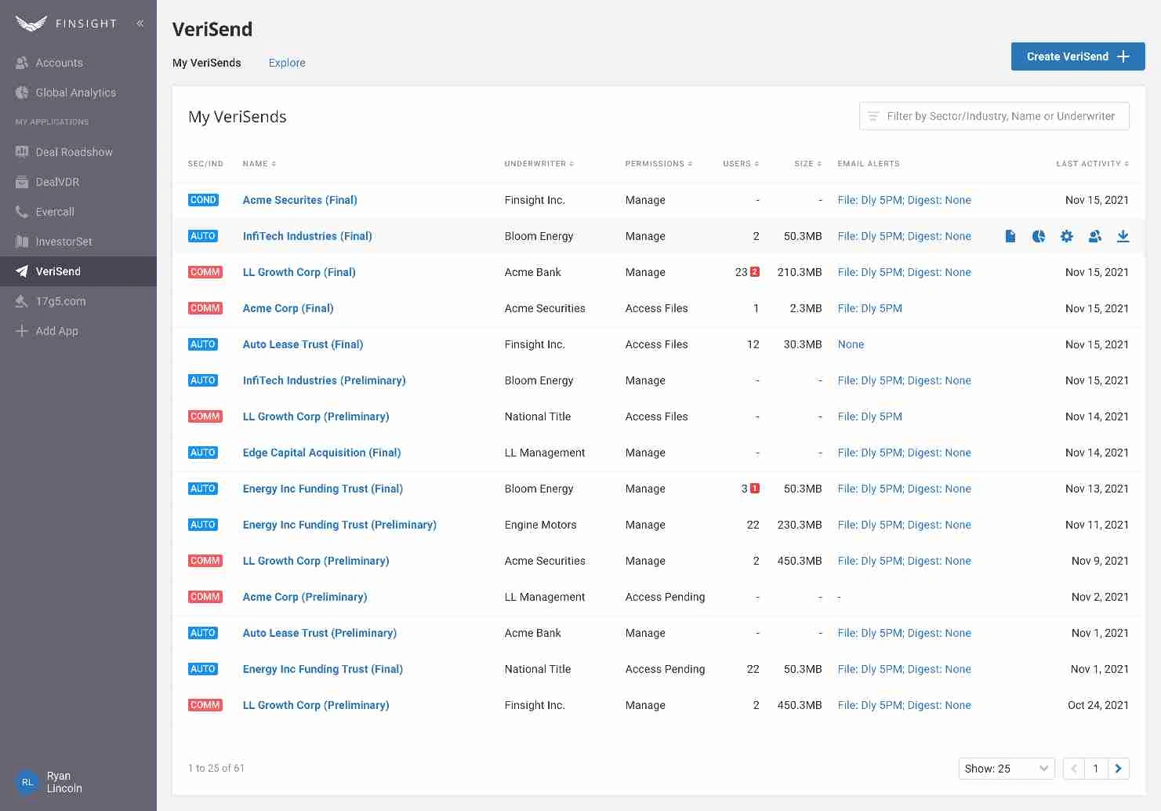1161x811 pixels.
Task: Click Add App in sidebar
Action: pos(56,331)
